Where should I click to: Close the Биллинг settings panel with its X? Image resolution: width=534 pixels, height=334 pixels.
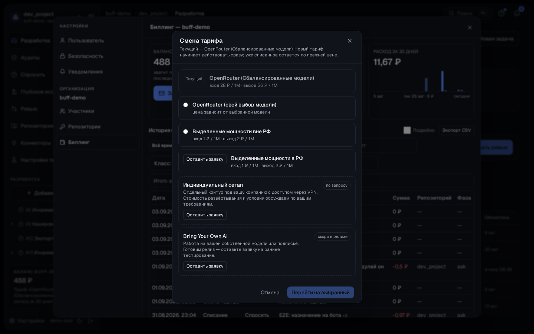click(470, 27)
